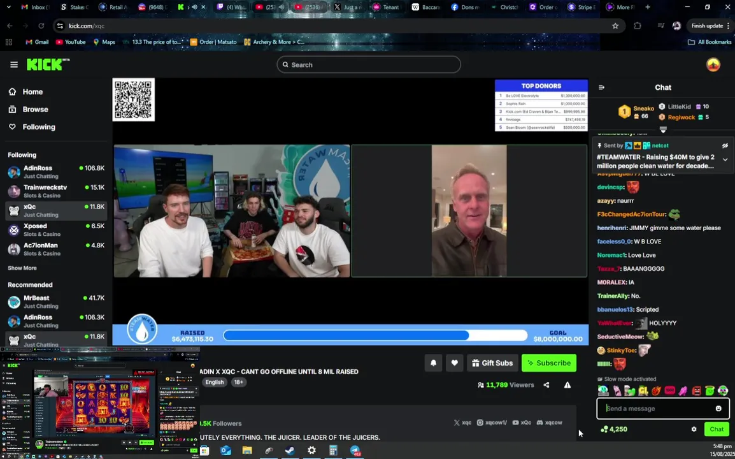The height and width of the screenshot is (459, 735).
Task: Open Xposed channel in sidebar
Action: point(56,229)
